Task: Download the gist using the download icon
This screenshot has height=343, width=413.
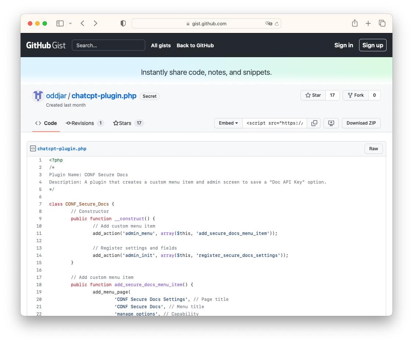Action: pos(331,123)
